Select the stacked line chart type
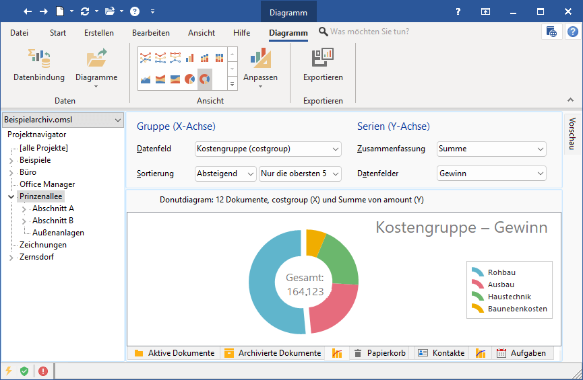The height and width of the screenshot is (380, 583). (x=160, y=58)
